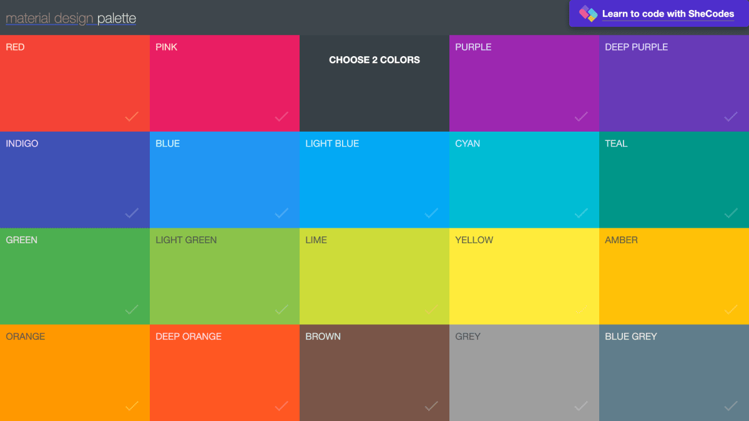Tick the checkmark on the Deep Purple tile
Screen dimensions: 749x421
click(731, 117)
